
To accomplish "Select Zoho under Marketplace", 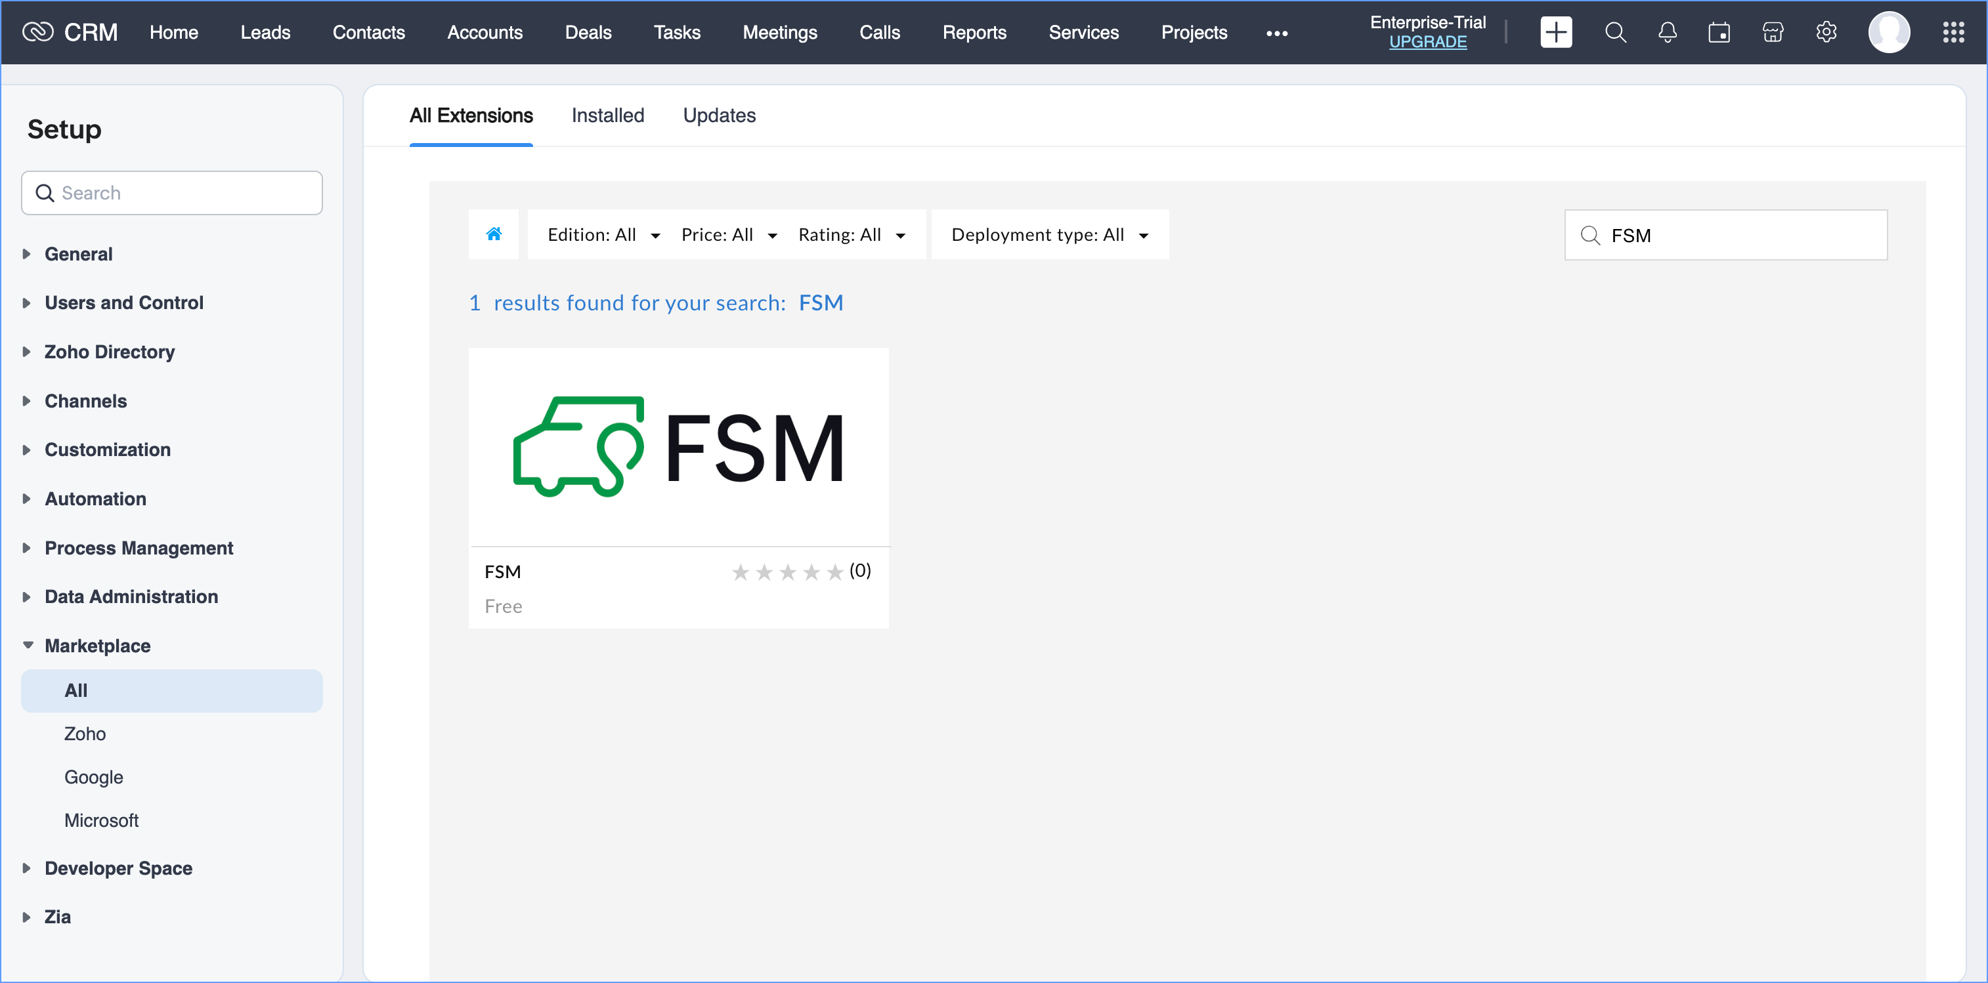I will (x=85, y=734).
